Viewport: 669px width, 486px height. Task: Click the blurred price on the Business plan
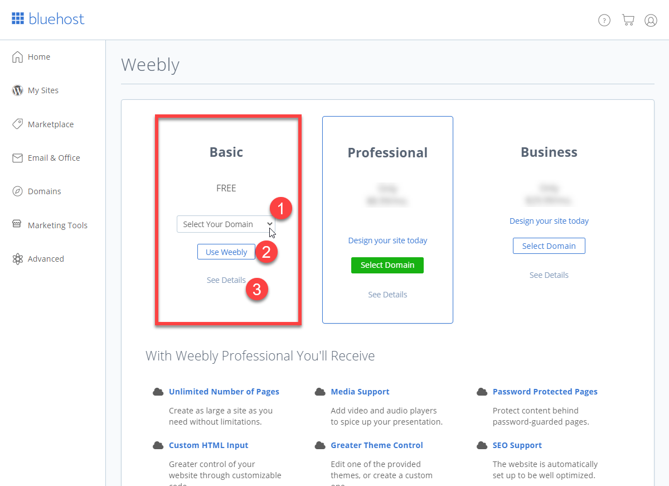pos(549,195)
